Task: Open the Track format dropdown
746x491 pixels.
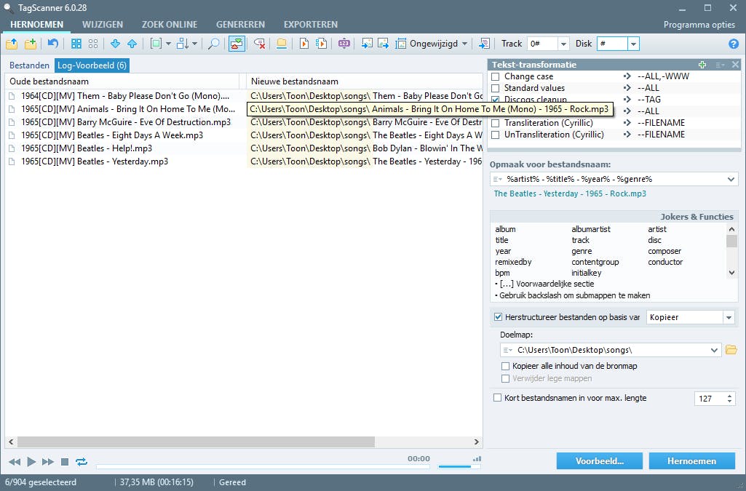Action: point(563,44)
